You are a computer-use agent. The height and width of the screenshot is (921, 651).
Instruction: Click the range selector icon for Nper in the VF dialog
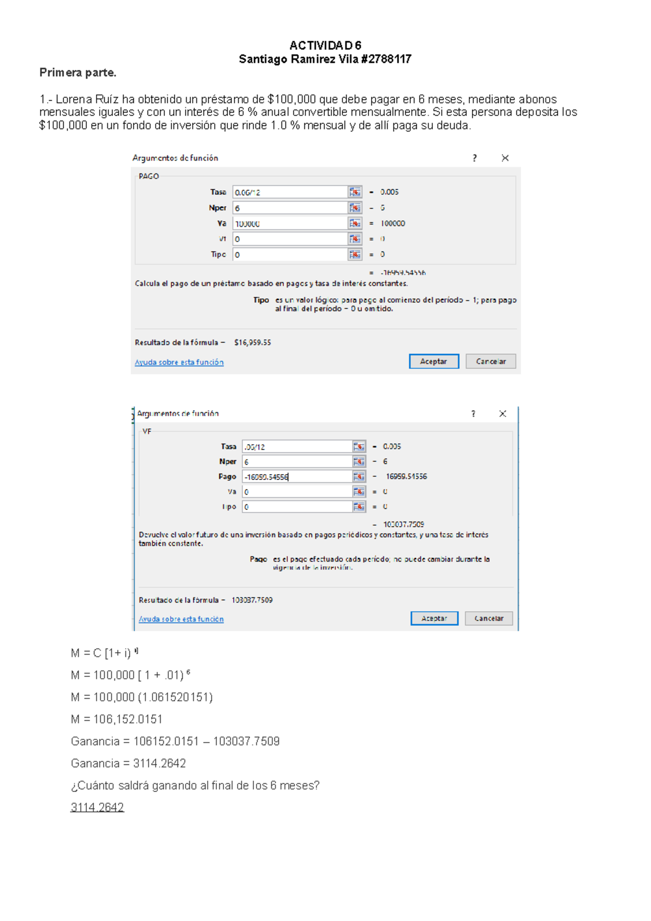pos(359,462)
